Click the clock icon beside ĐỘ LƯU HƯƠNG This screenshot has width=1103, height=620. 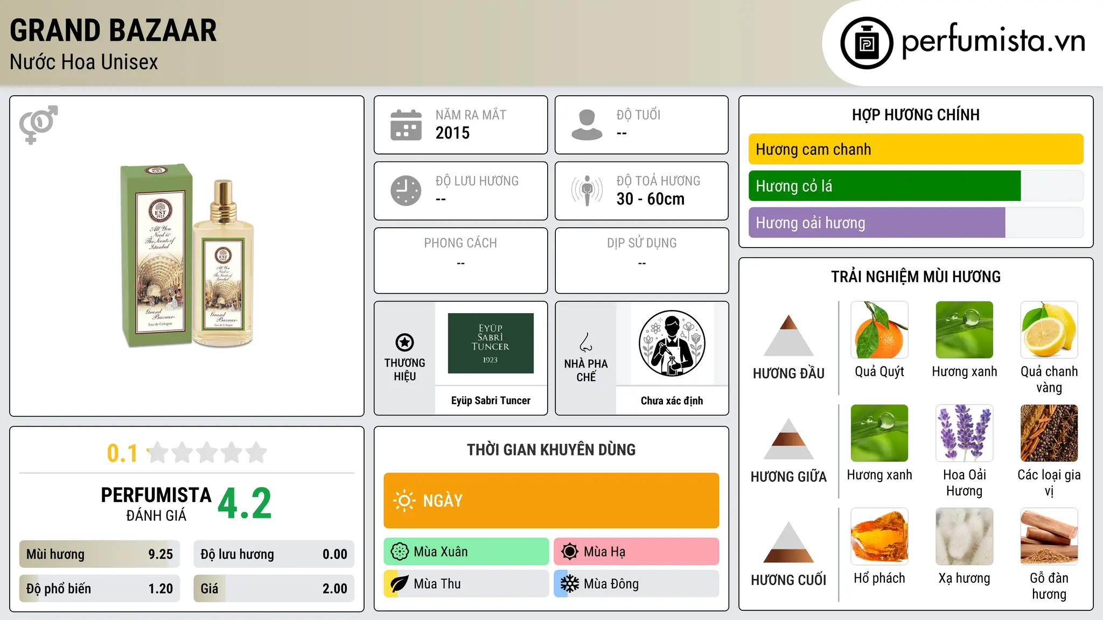click(406, 191)
